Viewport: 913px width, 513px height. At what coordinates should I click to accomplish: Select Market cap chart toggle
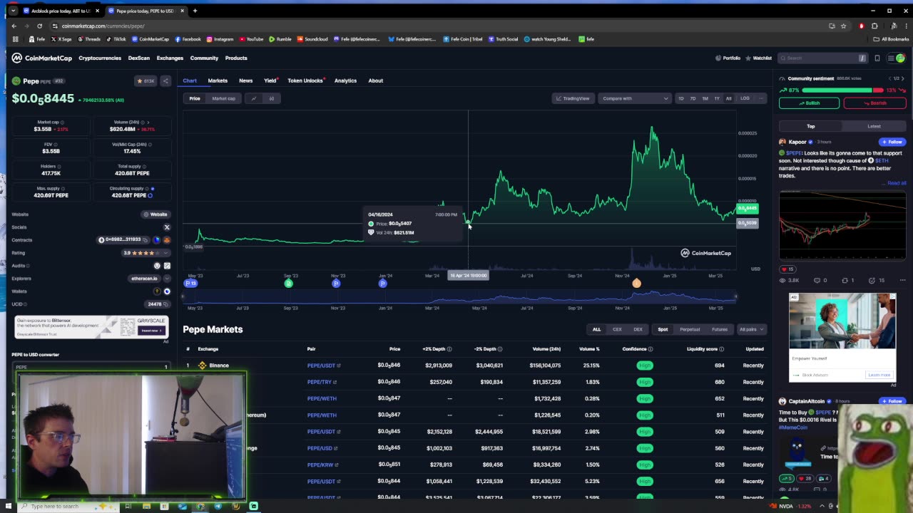tap(223, 98)
